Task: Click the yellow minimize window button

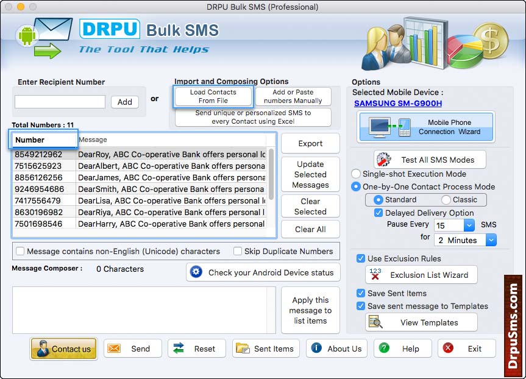Action: pos(21,6)
